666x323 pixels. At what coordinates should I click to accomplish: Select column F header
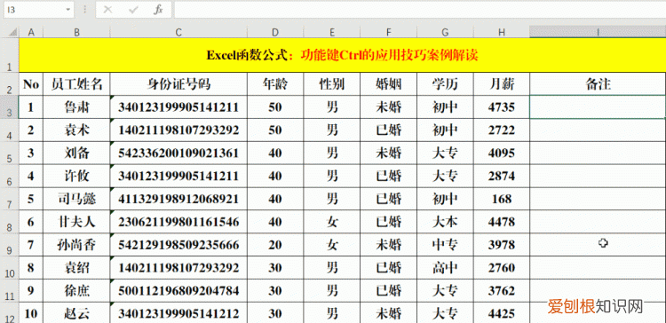(x=389, y=32)
